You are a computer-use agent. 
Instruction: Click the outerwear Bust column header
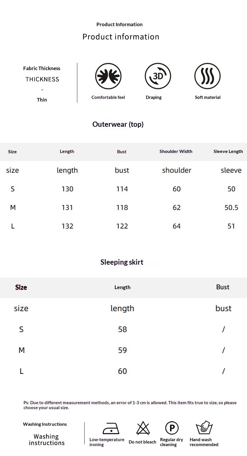[122, 152]
